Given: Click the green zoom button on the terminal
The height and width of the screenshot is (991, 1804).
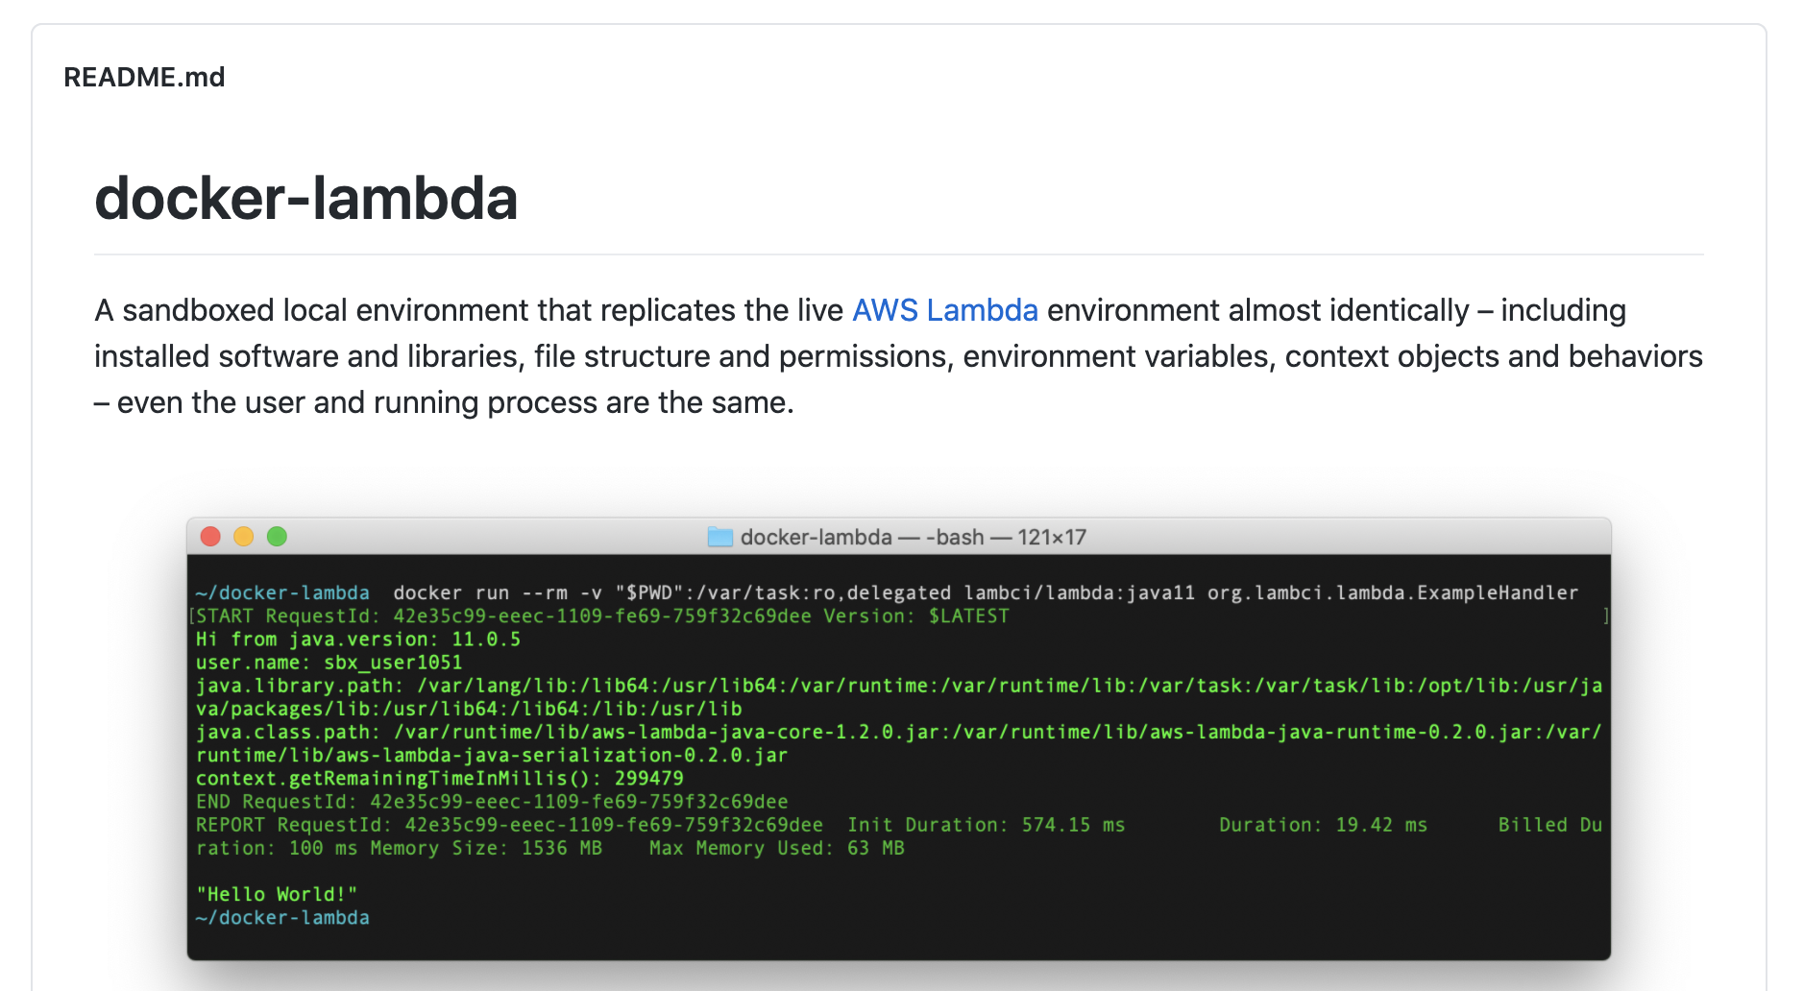Looking at the screenshot, I should 278,537.
